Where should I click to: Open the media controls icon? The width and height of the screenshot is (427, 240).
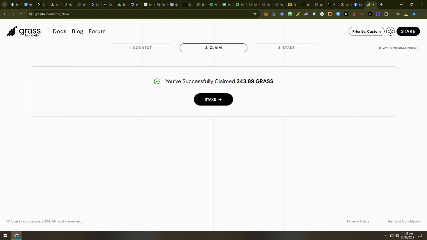[x=398, y=14]
